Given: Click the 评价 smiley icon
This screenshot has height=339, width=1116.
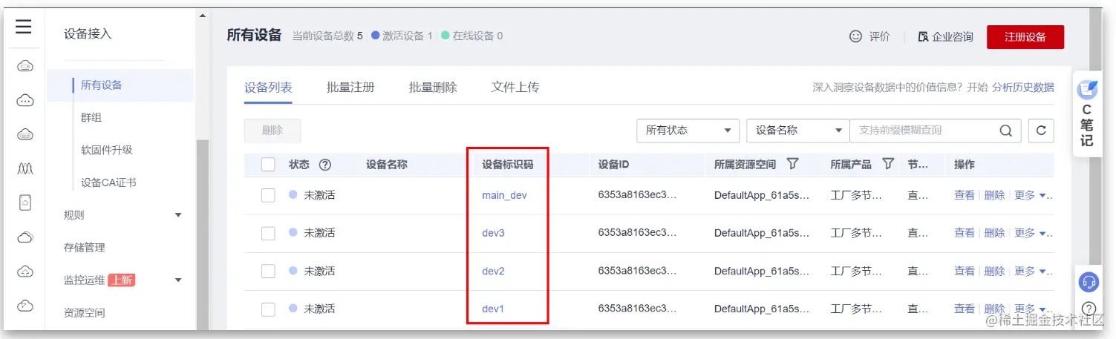Looking at the screenshot, I should (856, 36).
